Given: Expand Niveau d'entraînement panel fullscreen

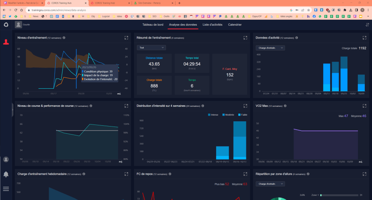Looking at the screenshot, I should pyautogui.click(x=126, y=38).
